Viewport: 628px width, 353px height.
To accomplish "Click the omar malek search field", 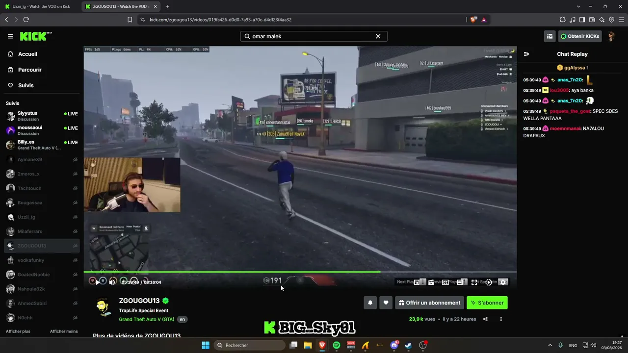I will [x=314, y=36].
